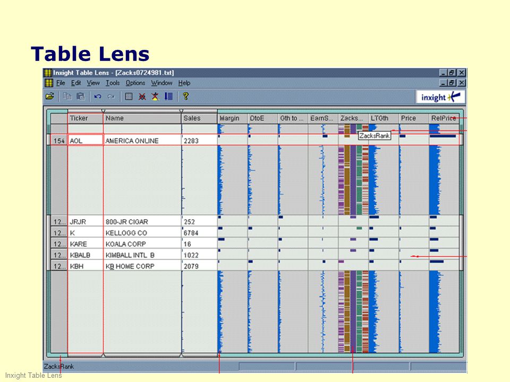Click the AOL ticker cell
510x382 pixels.
(x=86, y=140)
